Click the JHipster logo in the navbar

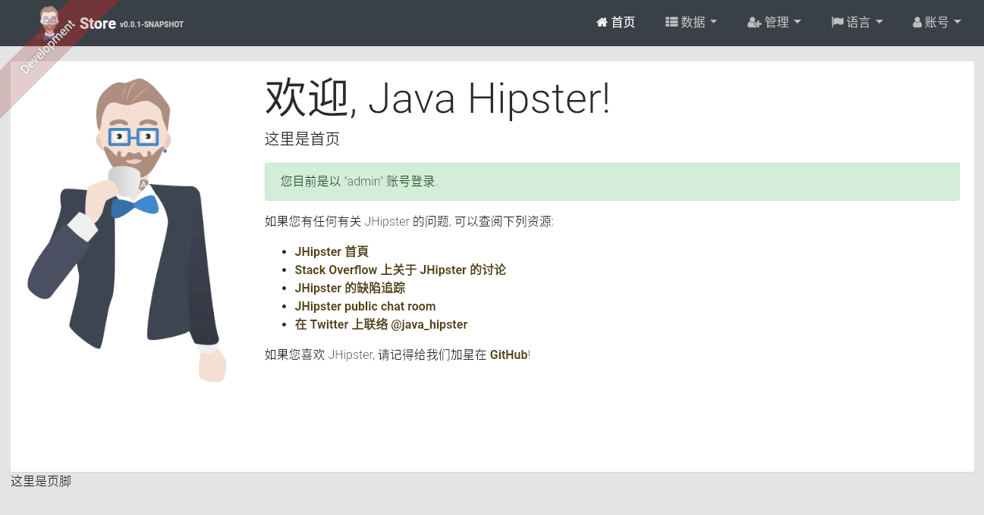49,22
